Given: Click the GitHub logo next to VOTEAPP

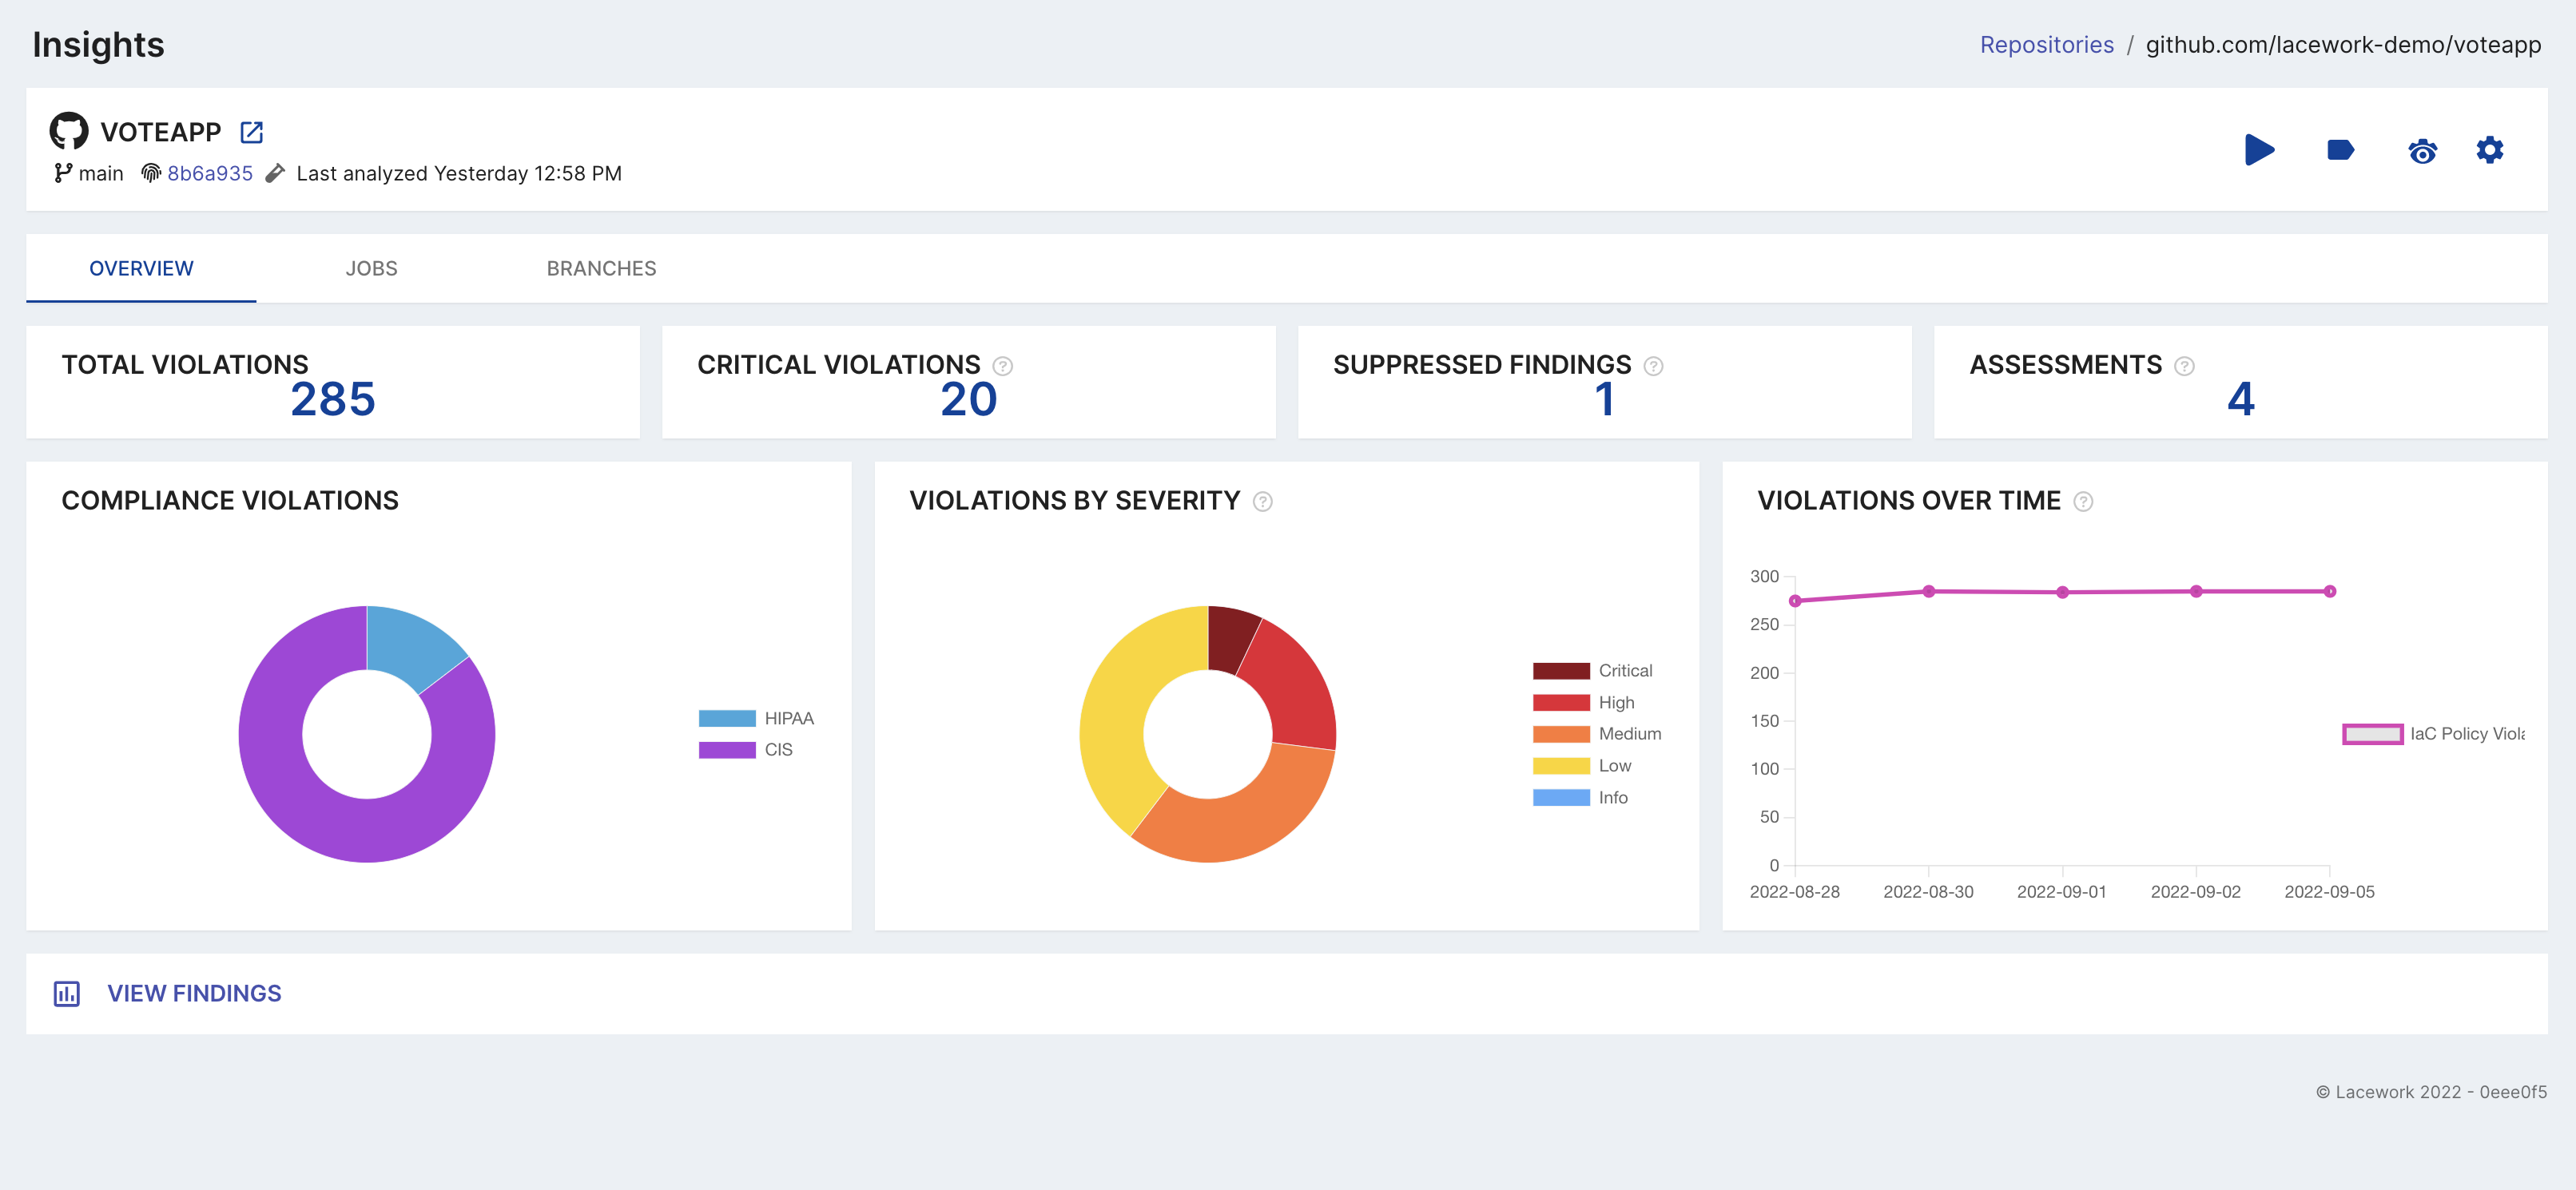Looking at the screenshot, I should (68, 131).
